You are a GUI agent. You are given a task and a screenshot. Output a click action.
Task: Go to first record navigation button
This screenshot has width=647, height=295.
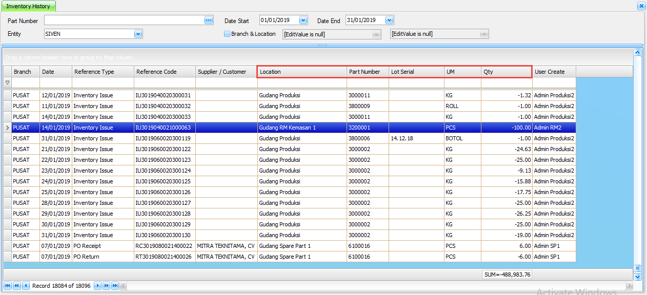(x=8, y=285)
